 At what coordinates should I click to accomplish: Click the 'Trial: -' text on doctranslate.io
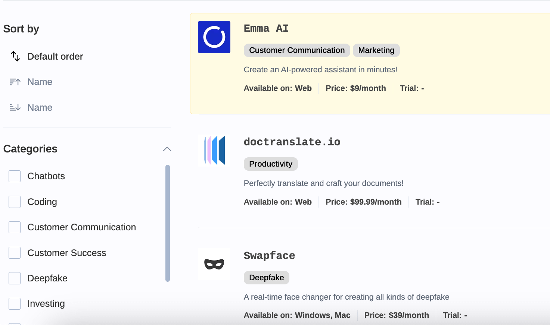click(428, 202)
